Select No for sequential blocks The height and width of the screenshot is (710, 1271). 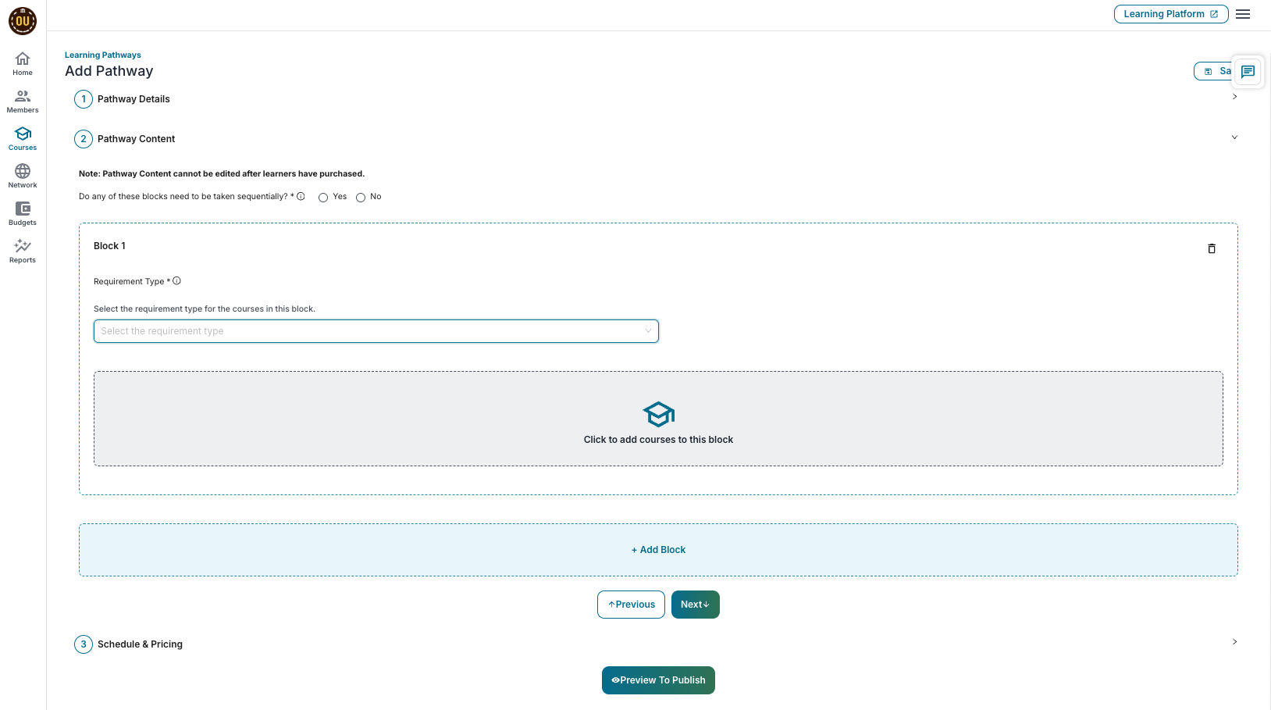click(361, 198)
